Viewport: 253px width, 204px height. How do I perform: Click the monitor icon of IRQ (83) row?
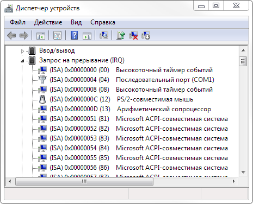pos(42,138)
